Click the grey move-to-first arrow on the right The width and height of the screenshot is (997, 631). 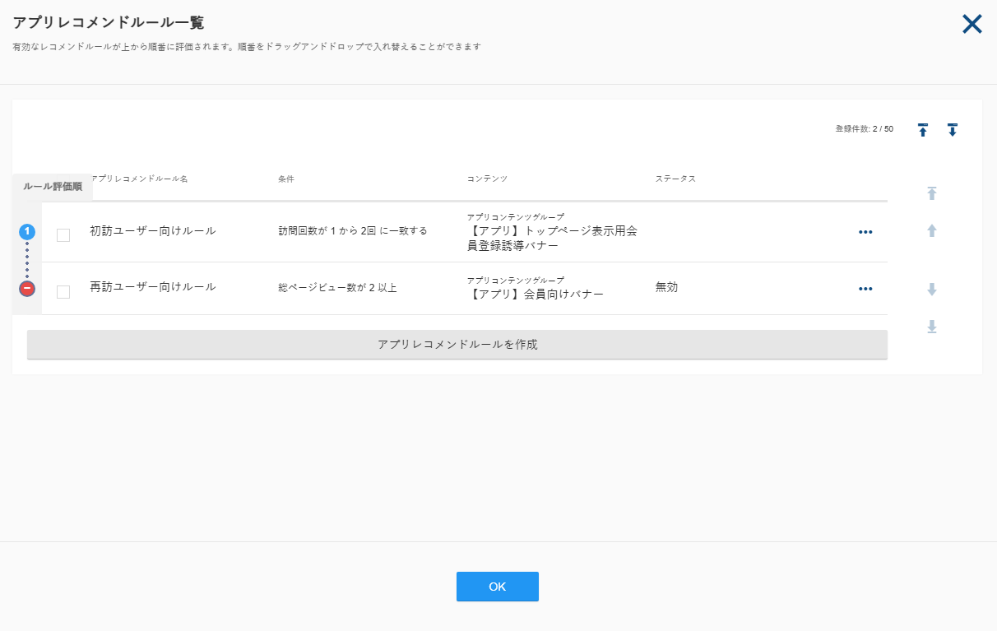pos(932,193)
